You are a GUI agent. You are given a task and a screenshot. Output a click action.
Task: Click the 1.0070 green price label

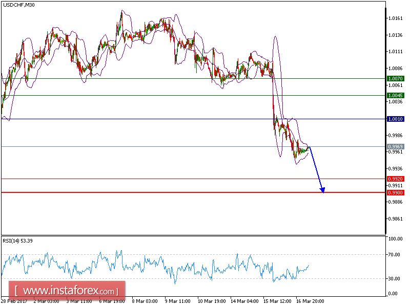point(395,79)
